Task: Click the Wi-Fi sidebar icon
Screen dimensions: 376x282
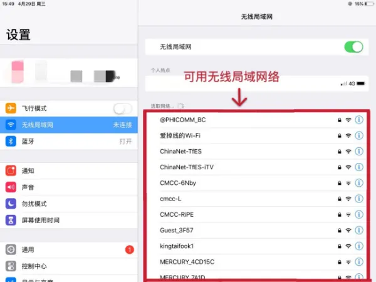Action: click(x=11, y=125)
